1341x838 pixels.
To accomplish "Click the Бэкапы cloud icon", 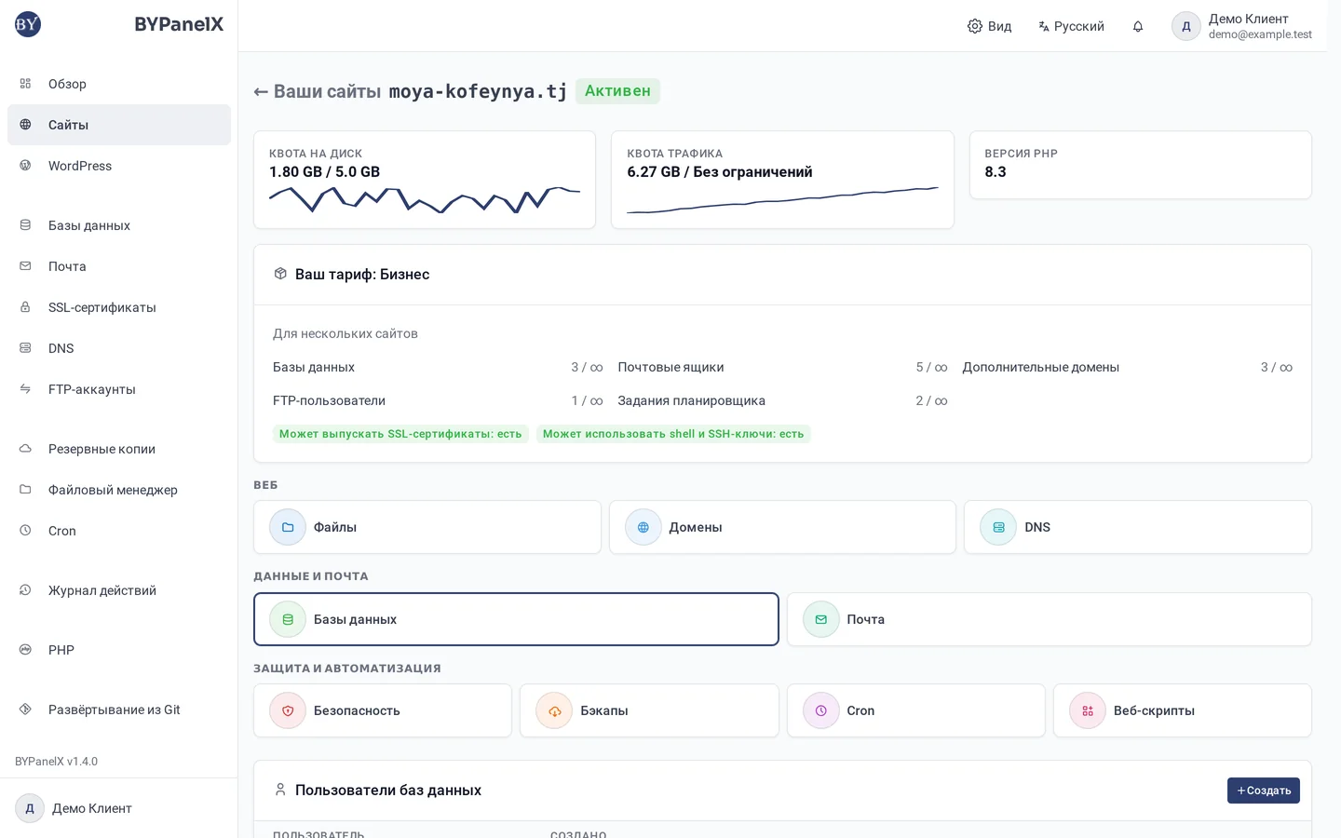I will [x=554, y=710].
